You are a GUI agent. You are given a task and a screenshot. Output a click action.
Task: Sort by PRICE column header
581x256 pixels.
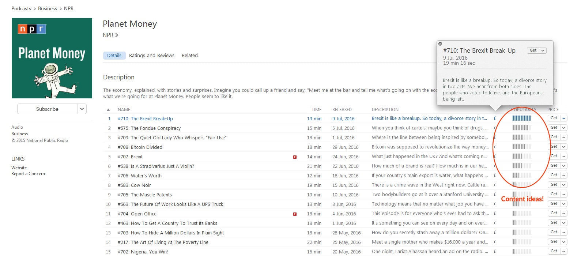(553, 110)
